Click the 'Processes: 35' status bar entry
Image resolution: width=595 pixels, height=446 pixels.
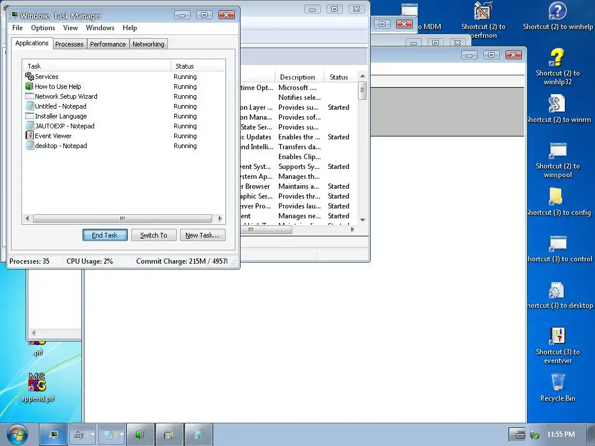pos(30,261)
